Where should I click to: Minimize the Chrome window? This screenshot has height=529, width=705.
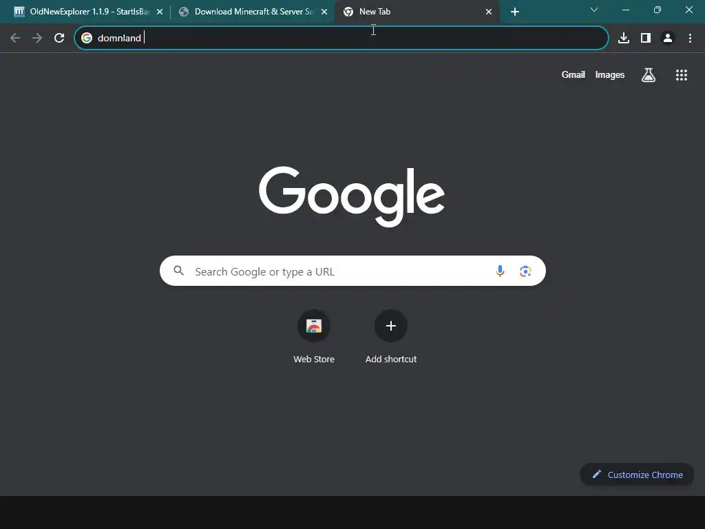click(x=625, y=10)
